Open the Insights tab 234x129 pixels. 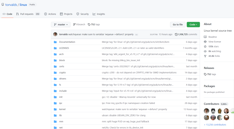click(99, 14)
